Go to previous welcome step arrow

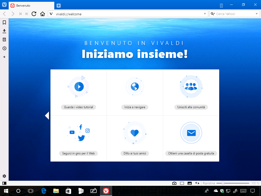click(47, 116)
